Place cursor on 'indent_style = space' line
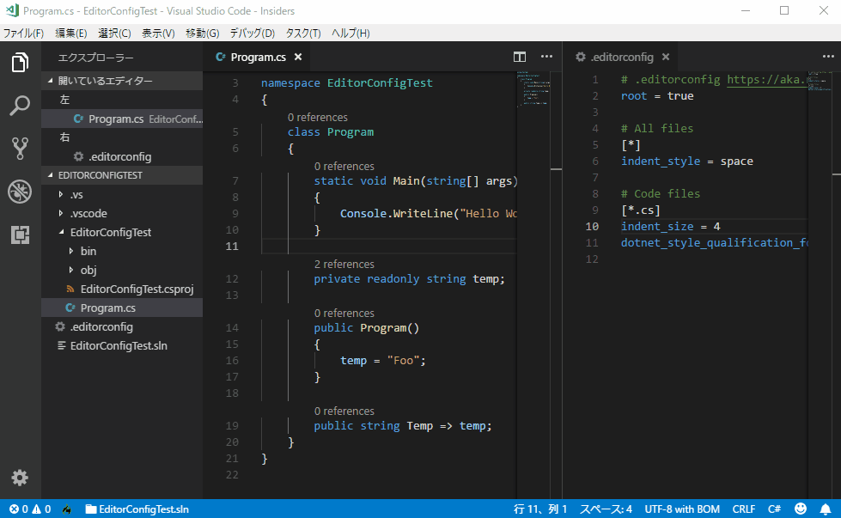The height and width of the screenshot is (518, 841). point(687,161)
